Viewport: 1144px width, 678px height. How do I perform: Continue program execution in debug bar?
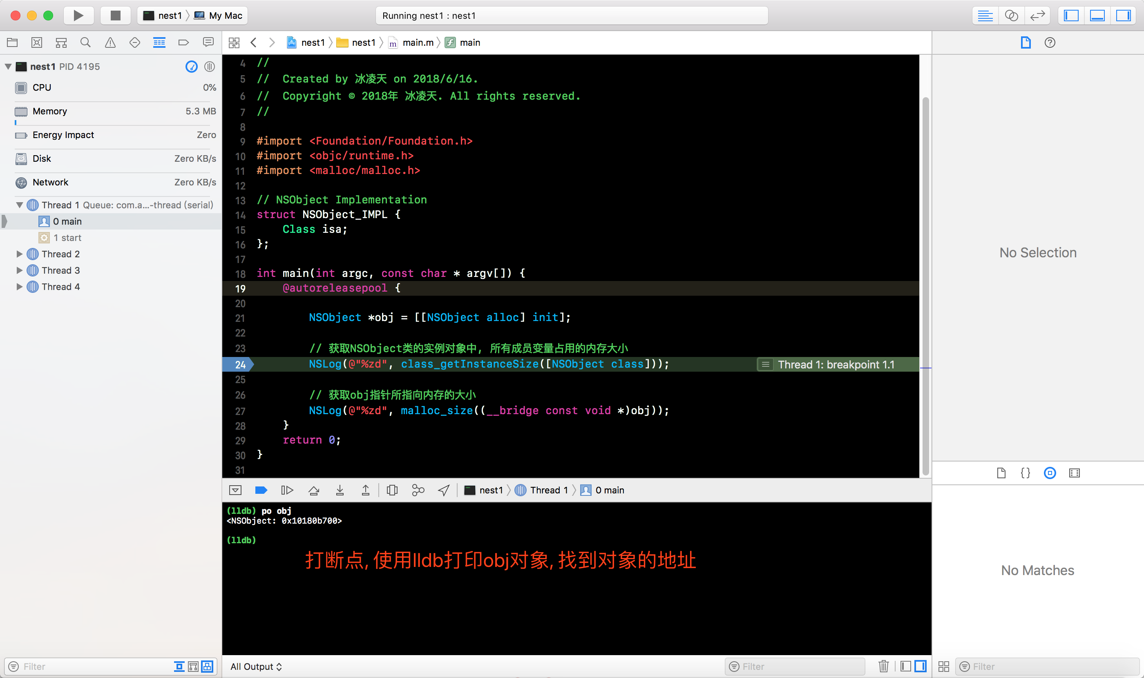[287, 490]
